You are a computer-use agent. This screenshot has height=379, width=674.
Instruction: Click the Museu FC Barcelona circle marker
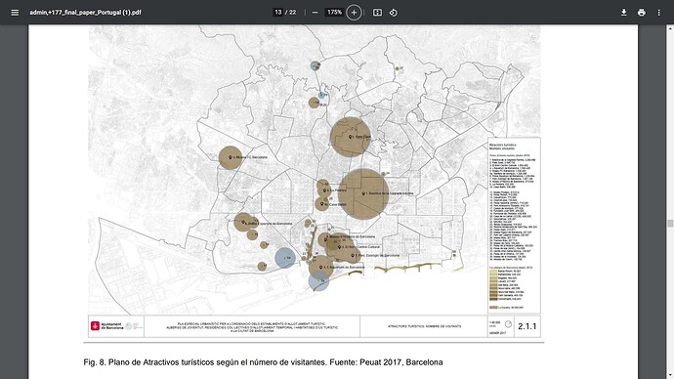(x=230, y=157)
